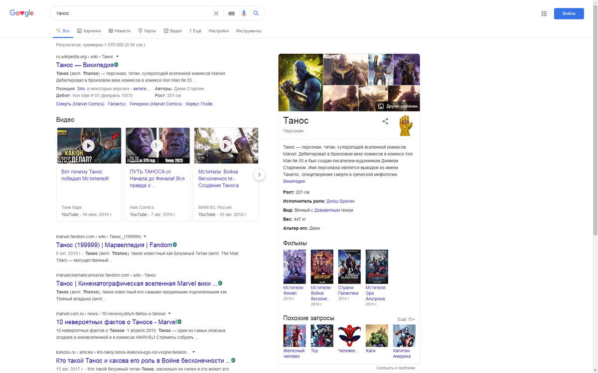Click the Войти sign-in button

click(569, 13)
